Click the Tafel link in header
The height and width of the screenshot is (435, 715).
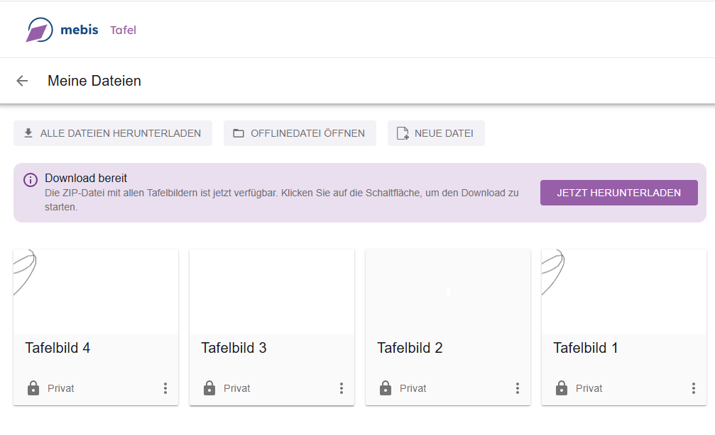pyautogui.click(x=123, y=30)
